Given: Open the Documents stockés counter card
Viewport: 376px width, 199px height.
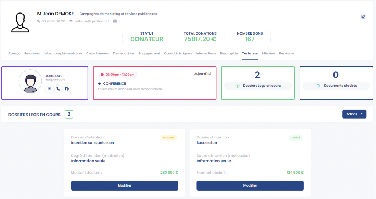Looking at the screenshot, I should click(336, 83).
